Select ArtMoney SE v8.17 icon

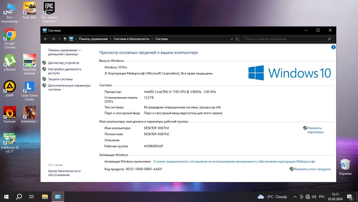(x=9, y=143)
